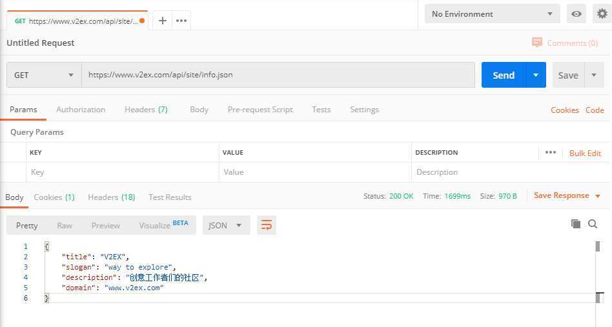The height and width of the screenshot is (327, 612).
Task: Click the Untitled Request title
Action: [41, 43]
